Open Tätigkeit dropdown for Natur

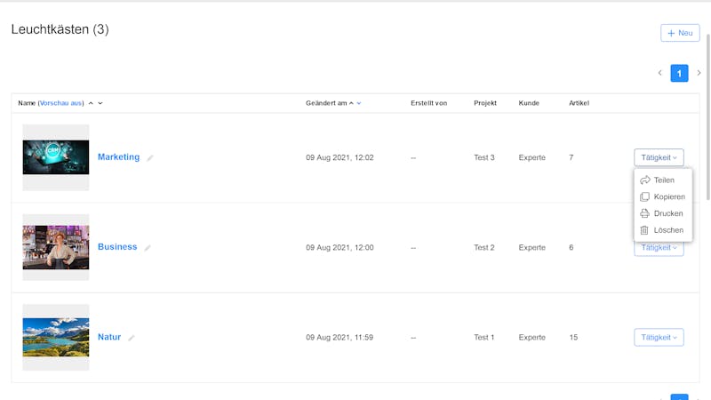659,338
